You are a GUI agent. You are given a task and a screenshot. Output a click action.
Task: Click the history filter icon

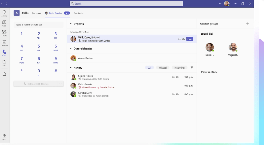[x=192, y=68]
